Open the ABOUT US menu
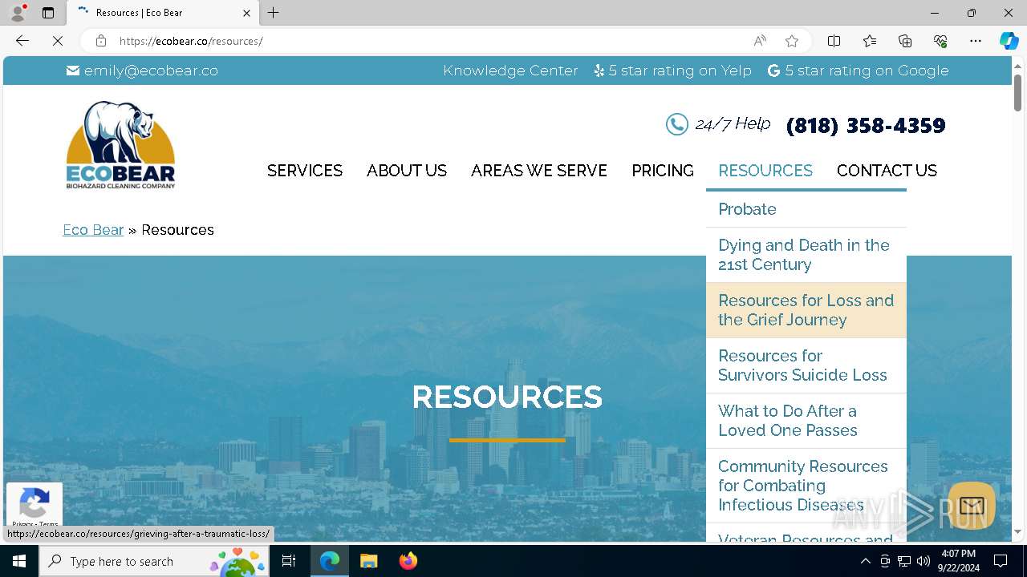The image size is (1027, 577). pos(407,171)
